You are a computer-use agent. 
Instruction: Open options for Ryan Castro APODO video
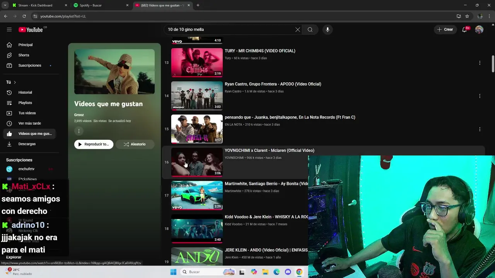(480, 96)
